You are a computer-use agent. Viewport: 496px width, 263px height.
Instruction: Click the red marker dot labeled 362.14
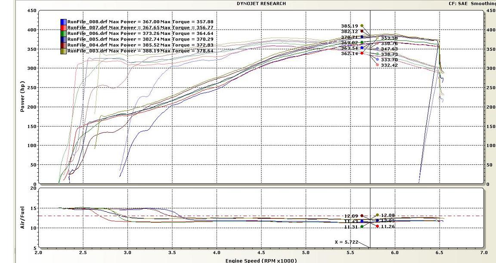(362, 53)
